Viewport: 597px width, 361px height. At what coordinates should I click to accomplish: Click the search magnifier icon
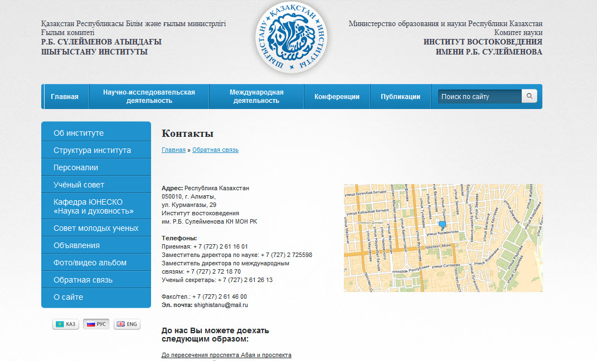(529, 96)
